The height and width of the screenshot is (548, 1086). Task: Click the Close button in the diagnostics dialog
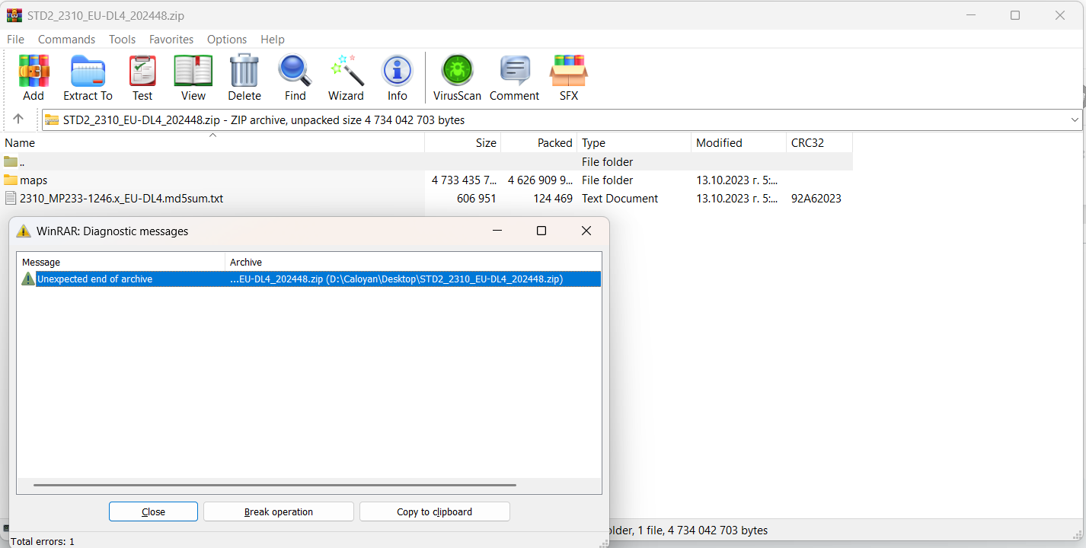(x=153, y=511)
